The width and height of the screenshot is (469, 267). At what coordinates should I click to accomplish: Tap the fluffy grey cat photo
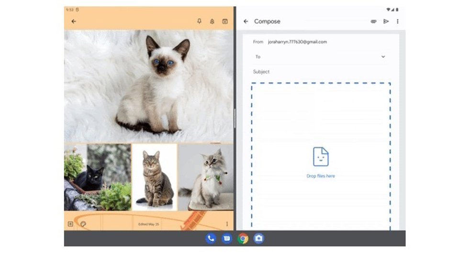tap(206, 177)
